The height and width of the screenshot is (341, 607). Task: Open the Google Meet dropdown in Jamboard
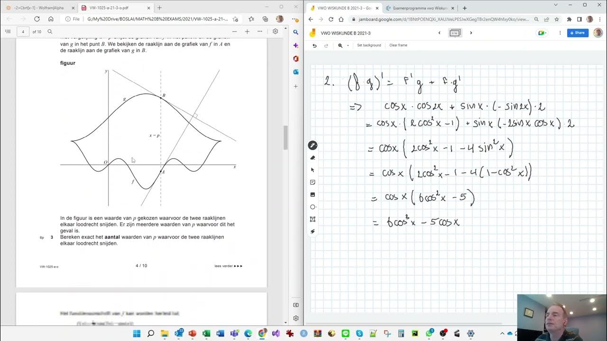point(542,33)
